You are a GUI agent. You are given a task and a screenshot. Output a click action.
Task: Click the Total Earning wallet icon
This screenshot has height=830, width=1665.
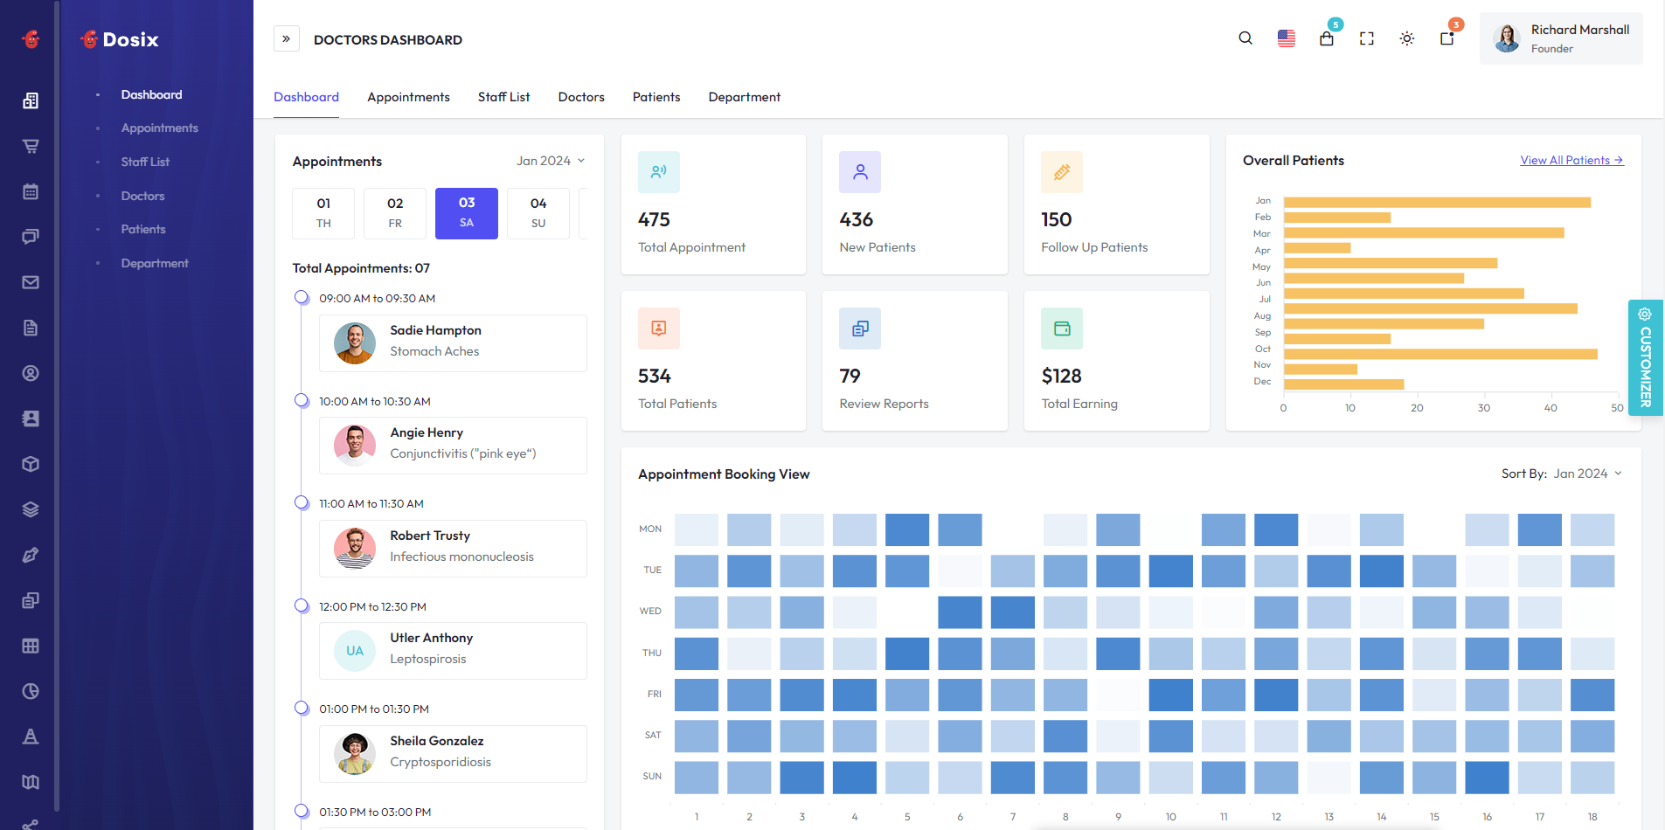point(1062,329)
